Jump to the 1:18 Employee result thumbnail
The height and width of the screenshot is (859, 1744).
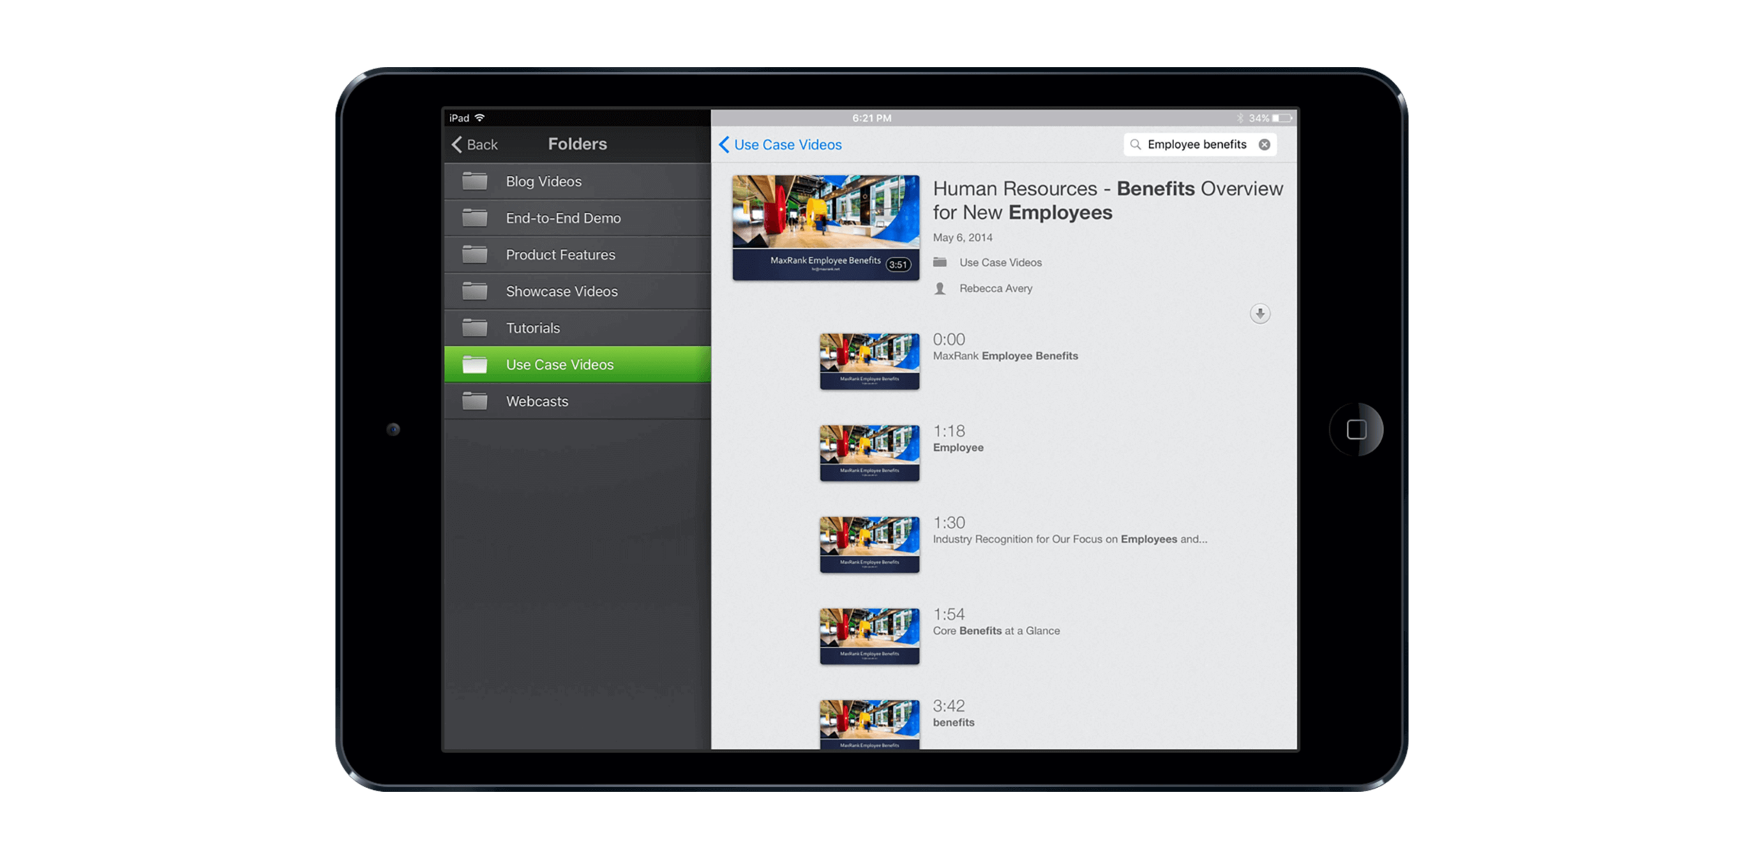click(x=869, y=453)
